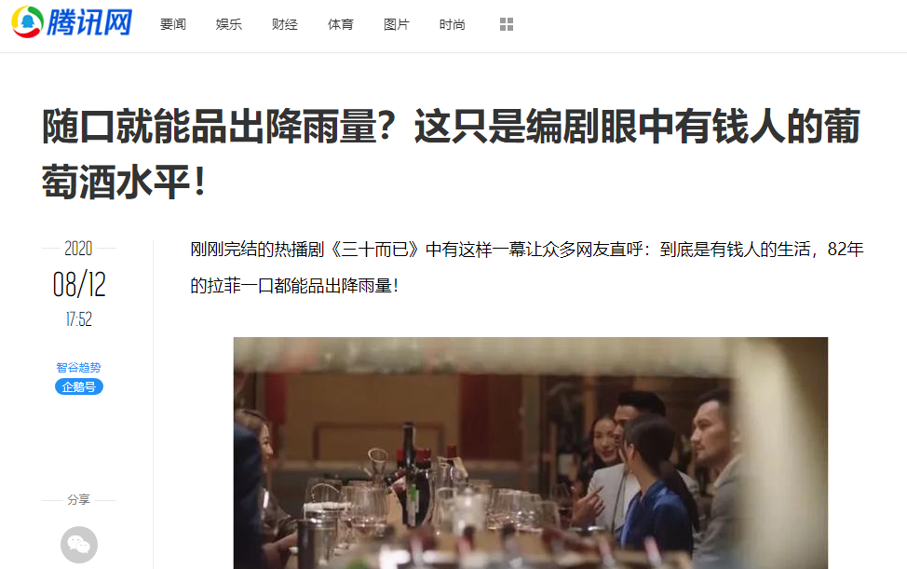Click the article headline text
This screenshot has width=907, height=569.
[452, 154]
